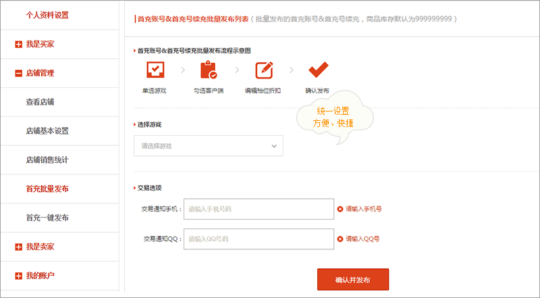This screenshot has height=298, width=540.
Task: Click error icon beside 请输入QQ号
Action: click(340, 239)
